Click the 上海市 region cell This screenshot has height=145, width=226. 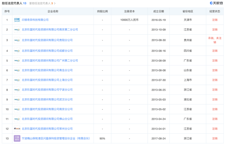[188, 80]
